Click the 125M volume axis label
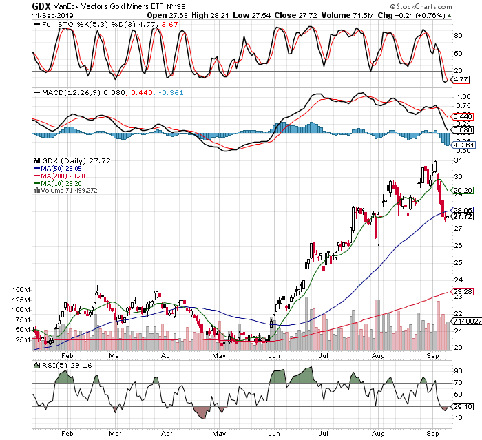Screen dimensions: 482x440 pos(21,300)
